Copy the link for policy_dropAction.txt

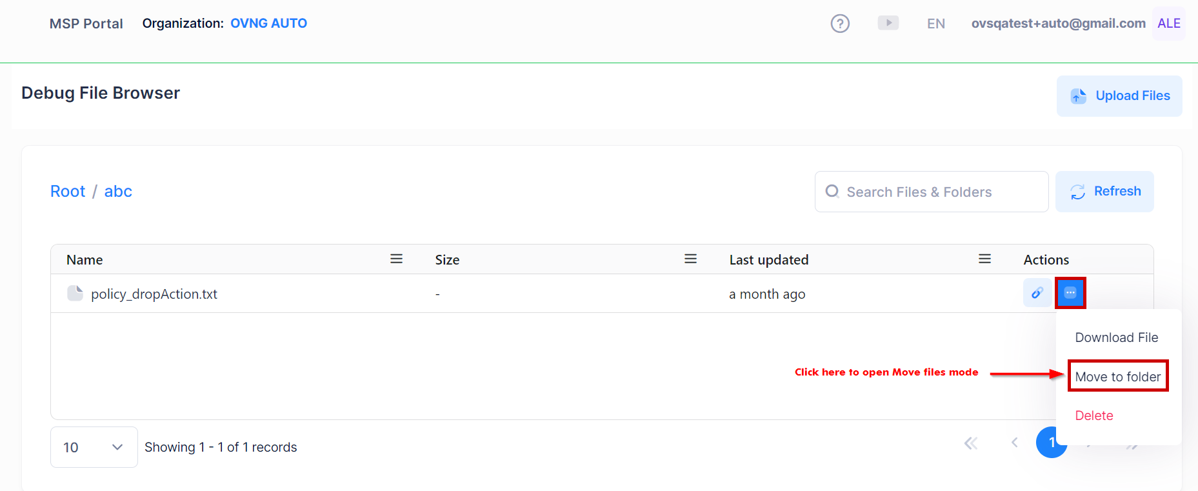(1037, 293)
